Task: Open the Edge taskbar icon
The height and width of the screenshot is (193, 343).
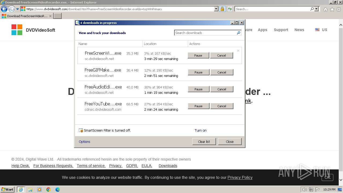Action: [x=58, y=190]
